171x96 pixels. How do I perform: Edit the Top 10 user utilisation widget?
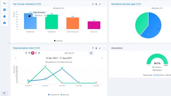click(x=100, y=4)
